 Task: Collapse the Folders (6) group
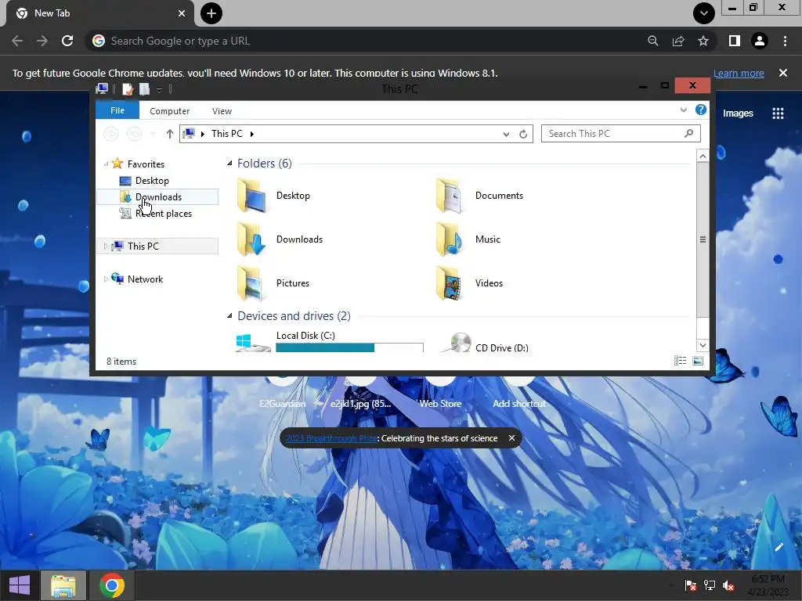tap(229, 163)
